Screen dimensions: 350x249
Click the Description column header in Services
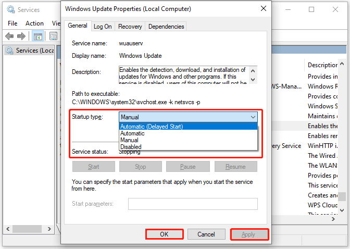click(x=322, y=65)
